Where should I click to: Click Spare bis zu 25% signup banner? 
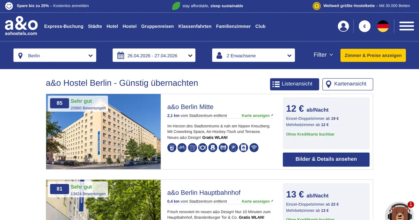pos(53,6)
